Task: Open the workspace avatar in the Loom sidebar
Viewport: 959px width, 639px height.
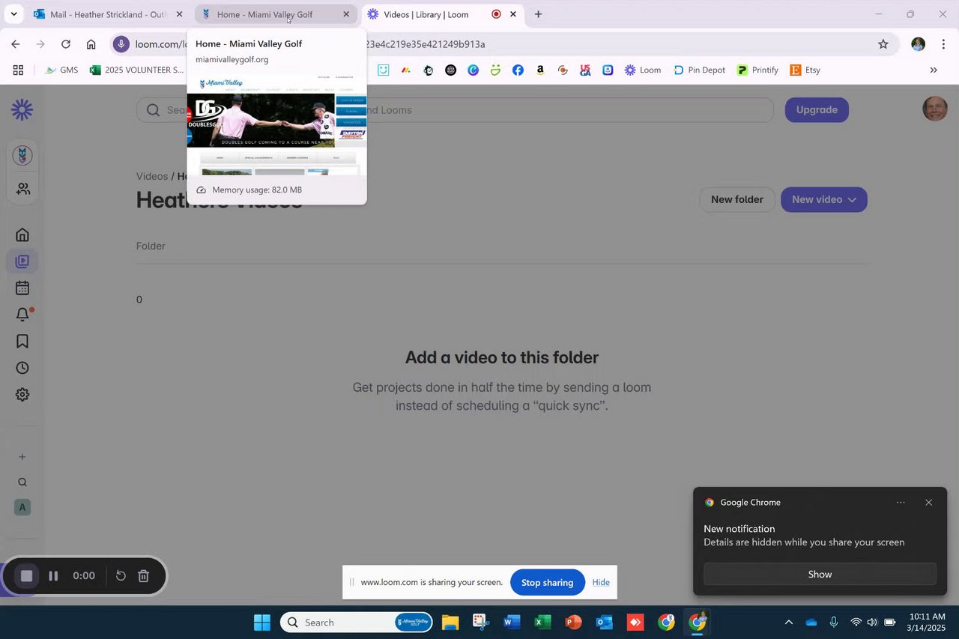Action: 22,156
